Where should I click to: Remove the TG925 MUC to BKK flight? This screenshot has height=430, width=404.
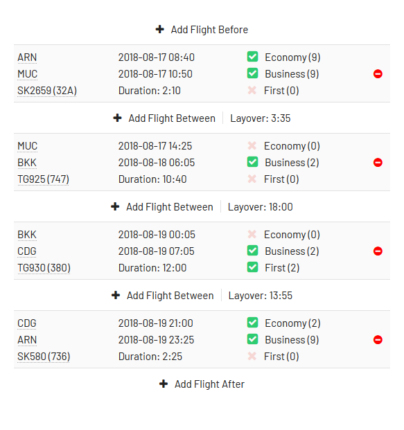point(378,162)
